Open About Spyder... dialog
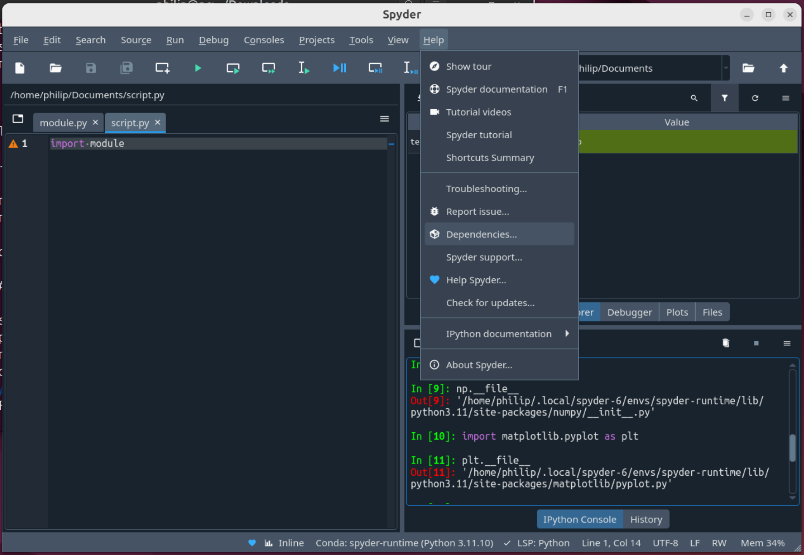This screenshot has width=804, height=555. pos(499,365)
